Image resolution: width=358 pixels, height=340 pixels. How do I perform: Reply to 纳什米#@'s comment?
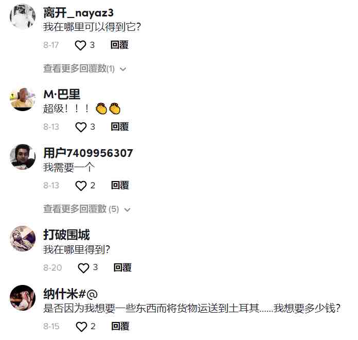pyautogui.click(x=120, y=326)
